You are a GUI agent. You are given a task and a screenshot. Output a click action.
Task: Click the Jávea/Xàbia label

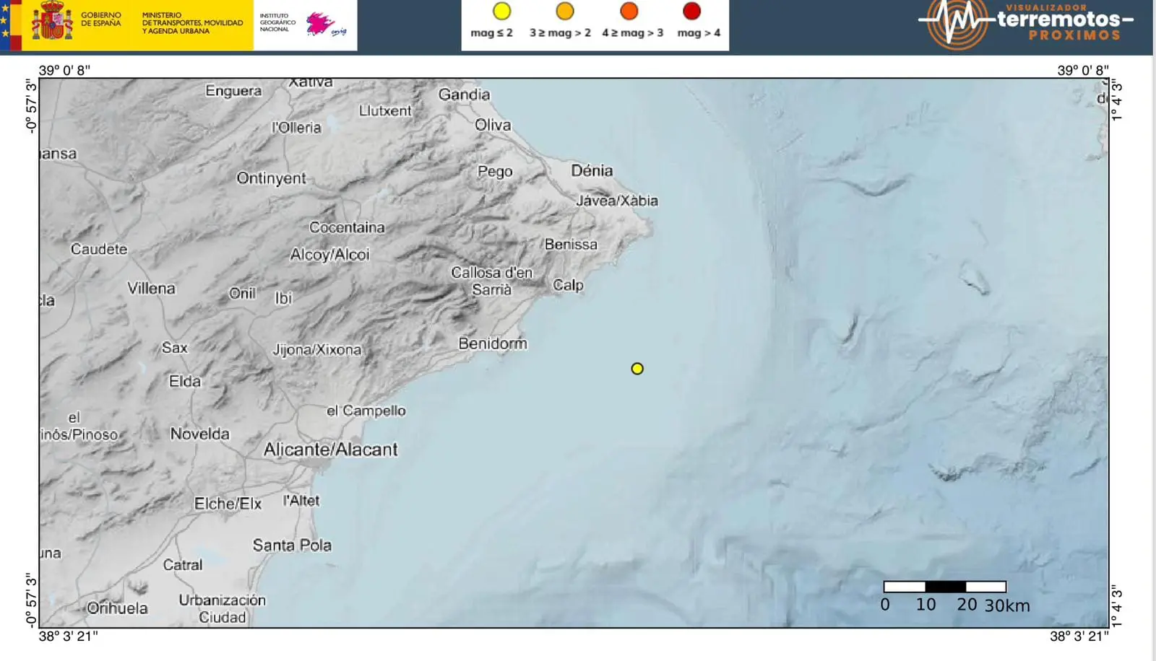click(x=616, y=201)
